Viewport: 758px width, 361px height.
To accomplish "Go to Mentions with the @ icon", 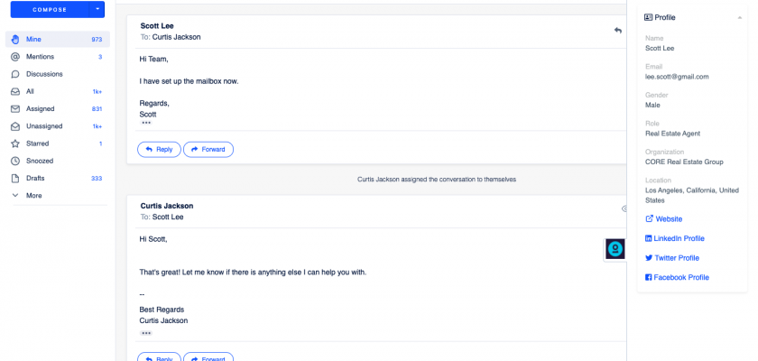I will pos(15,57).
